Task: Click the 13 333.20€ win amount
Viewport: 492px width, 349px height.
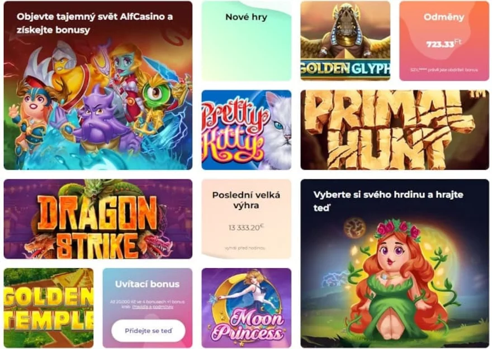Action: tap(247, 227)
